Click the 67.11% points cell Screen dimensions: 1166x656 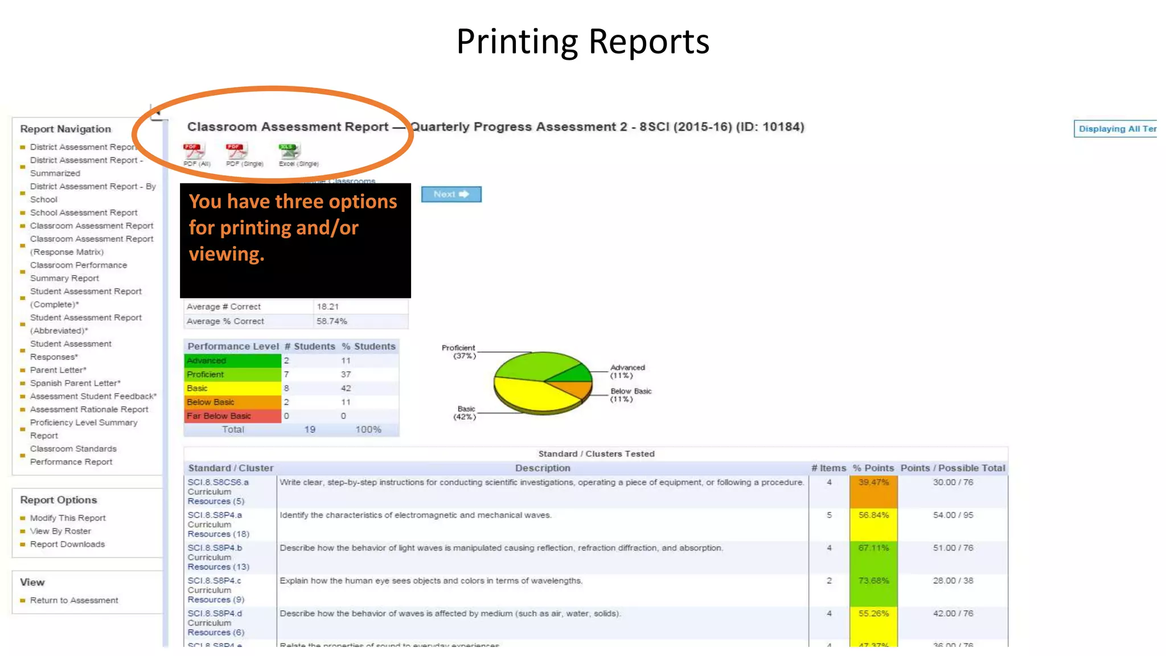click(873, 557)
